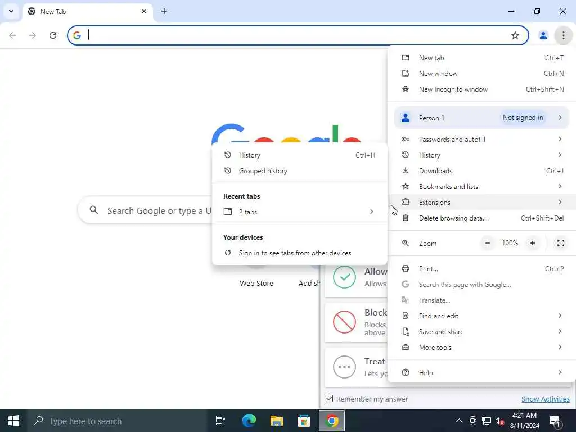Screen dimensions: 576x432
Task: Open a New Incognito window
Action: 481,89
